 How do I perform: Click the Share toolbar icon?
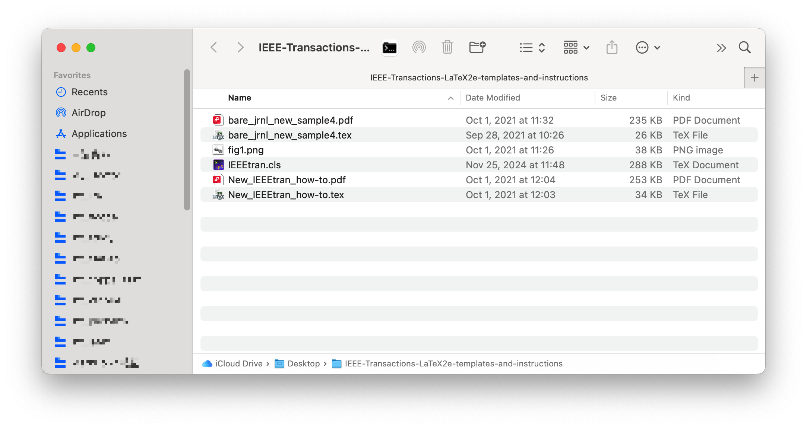point(612,47)
